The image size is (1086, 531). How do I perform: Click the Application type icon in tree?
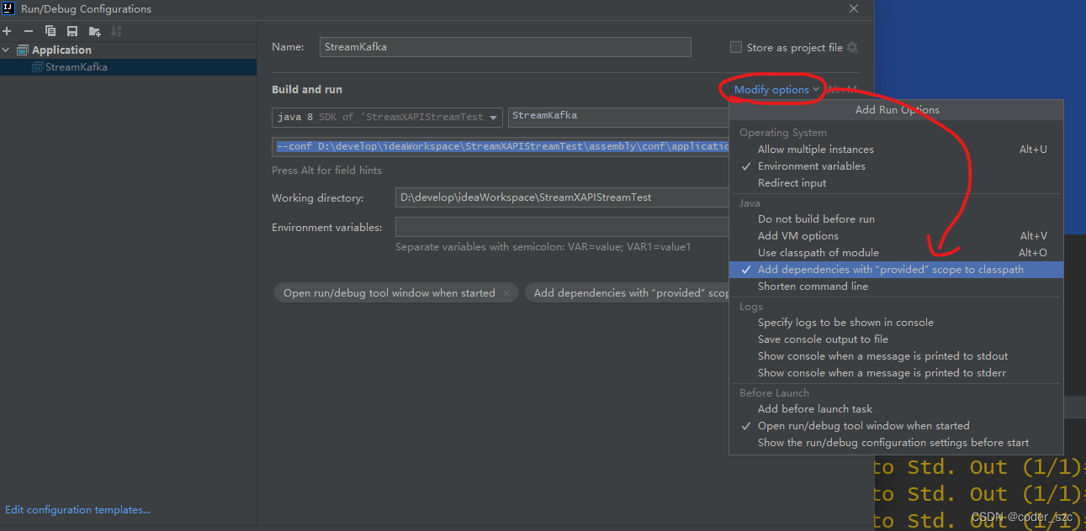point(23,50)
